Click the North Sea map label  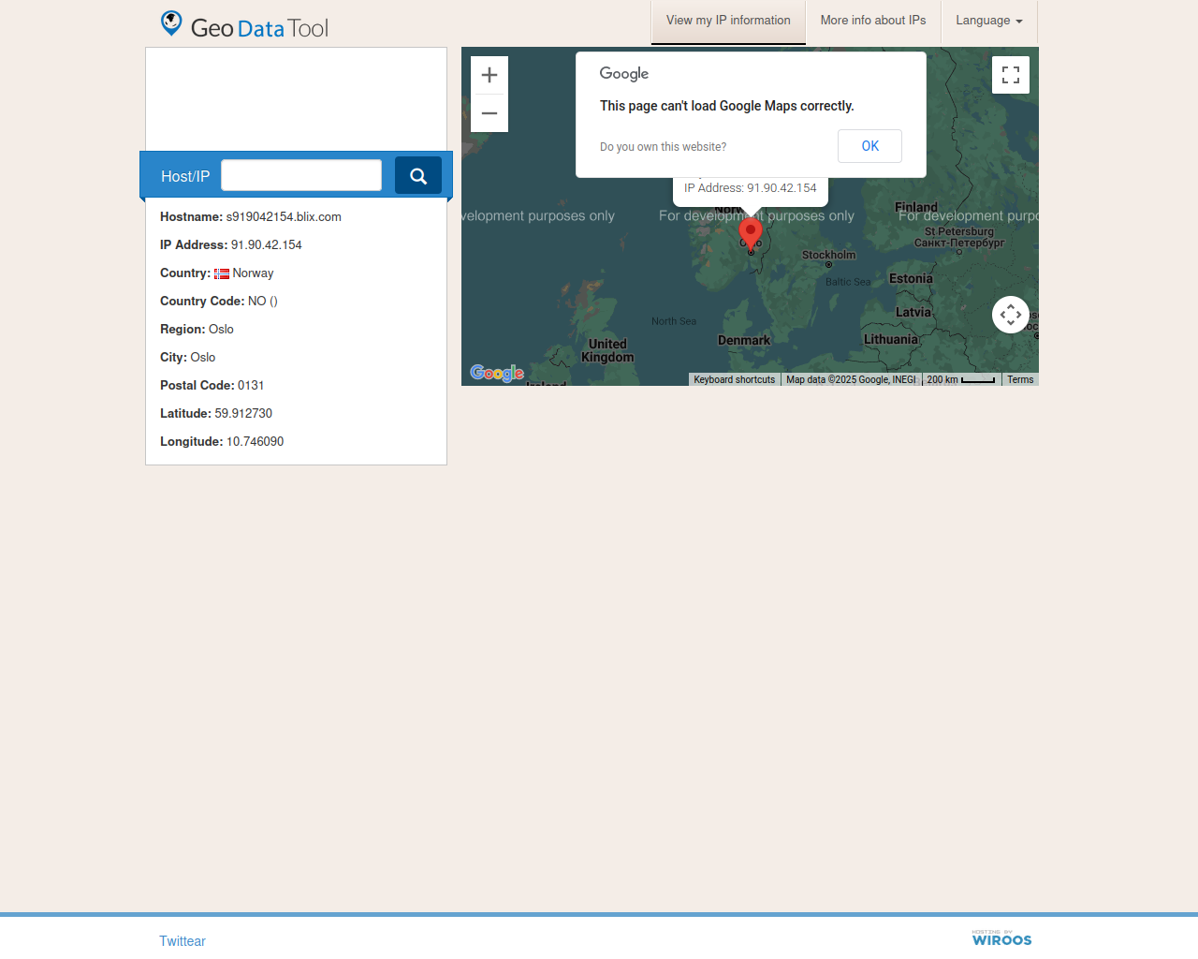coord(674,321)
